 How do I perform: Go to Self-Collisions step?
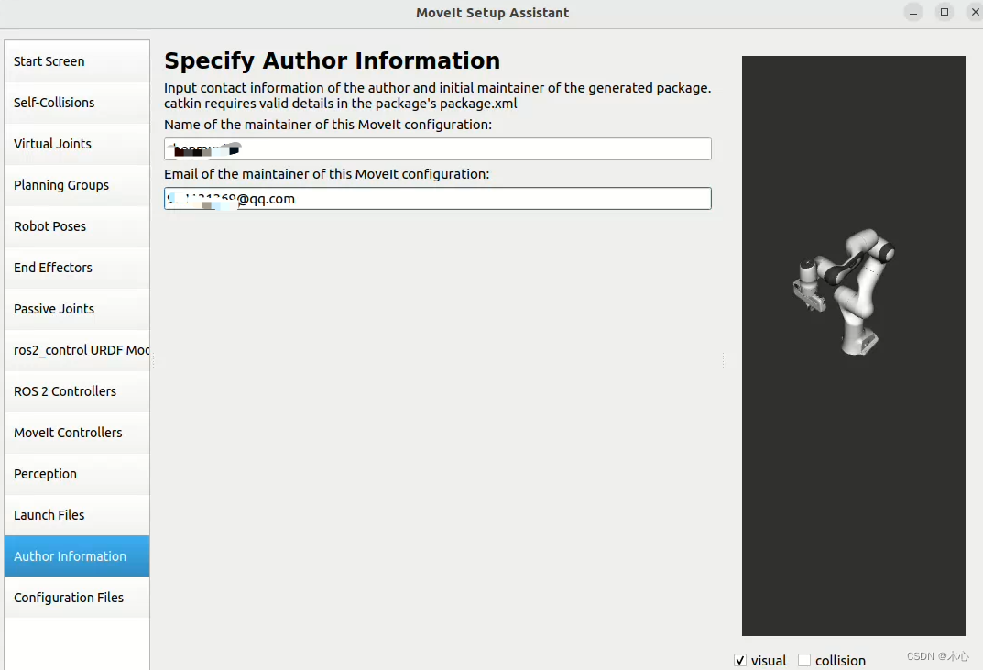(x=76, y=103)
